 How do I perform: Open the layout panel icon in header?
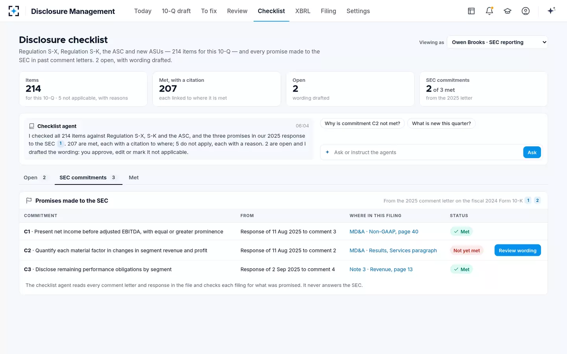click(x=471, y=11)
